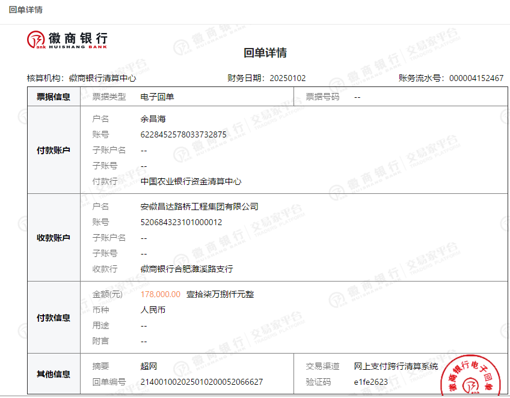
Task: Select payee name 安徽昌达路桥工程集团有限公司
Action: tap(199, 207)
